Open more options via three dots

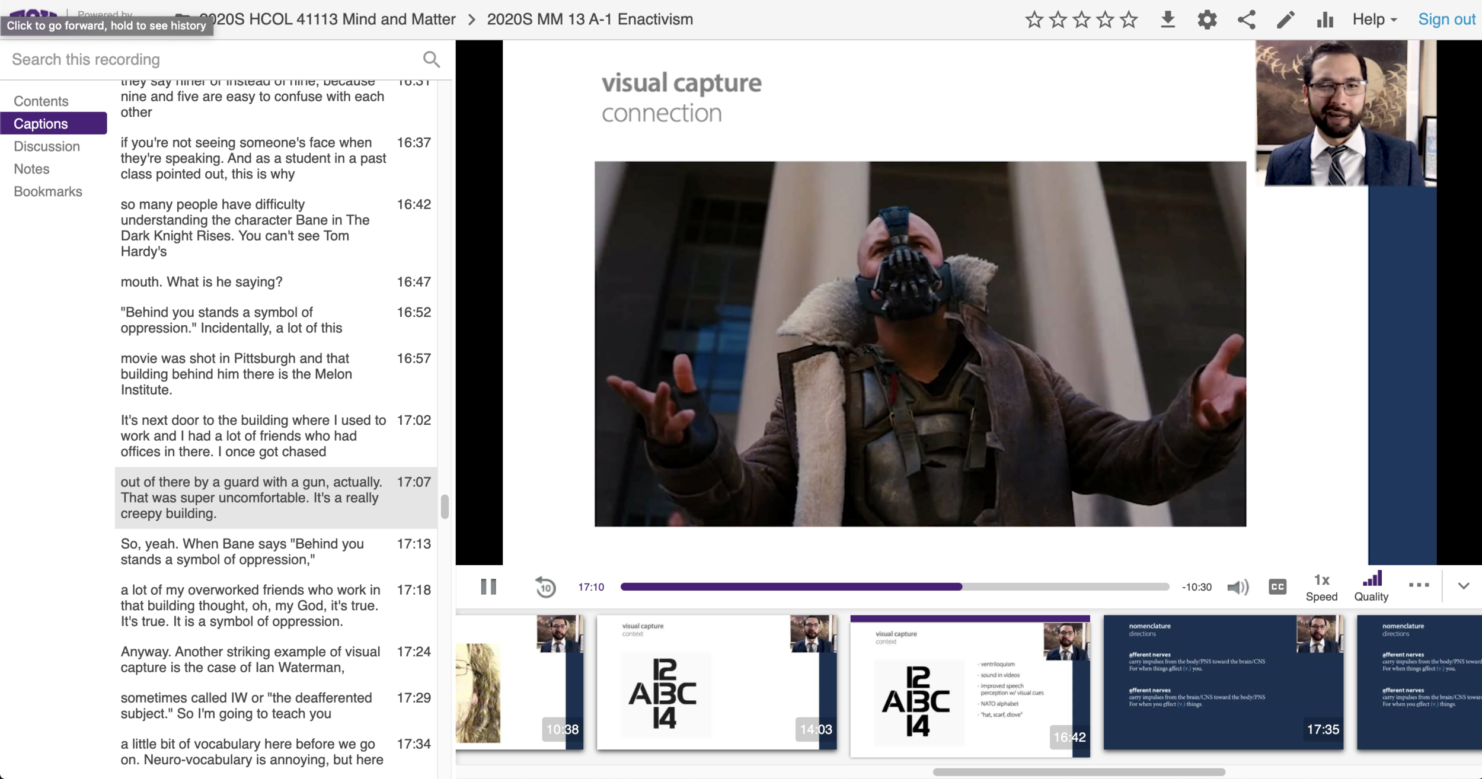[x=1419, y=585]
